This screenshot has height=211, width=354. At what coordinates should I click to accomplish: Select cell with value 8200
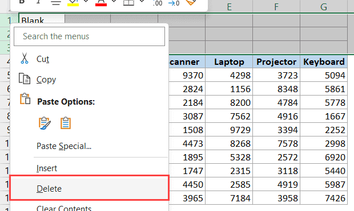[229, 102]
